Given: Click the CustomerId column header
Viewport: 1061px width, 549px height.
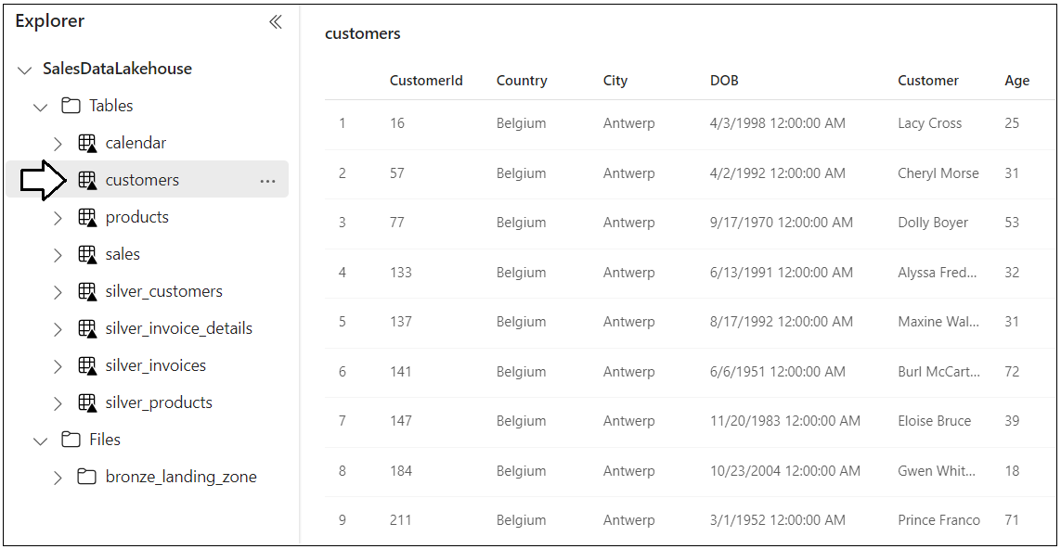Looking at the screenshot, I should pyautogui.click(x=426, y=81).
